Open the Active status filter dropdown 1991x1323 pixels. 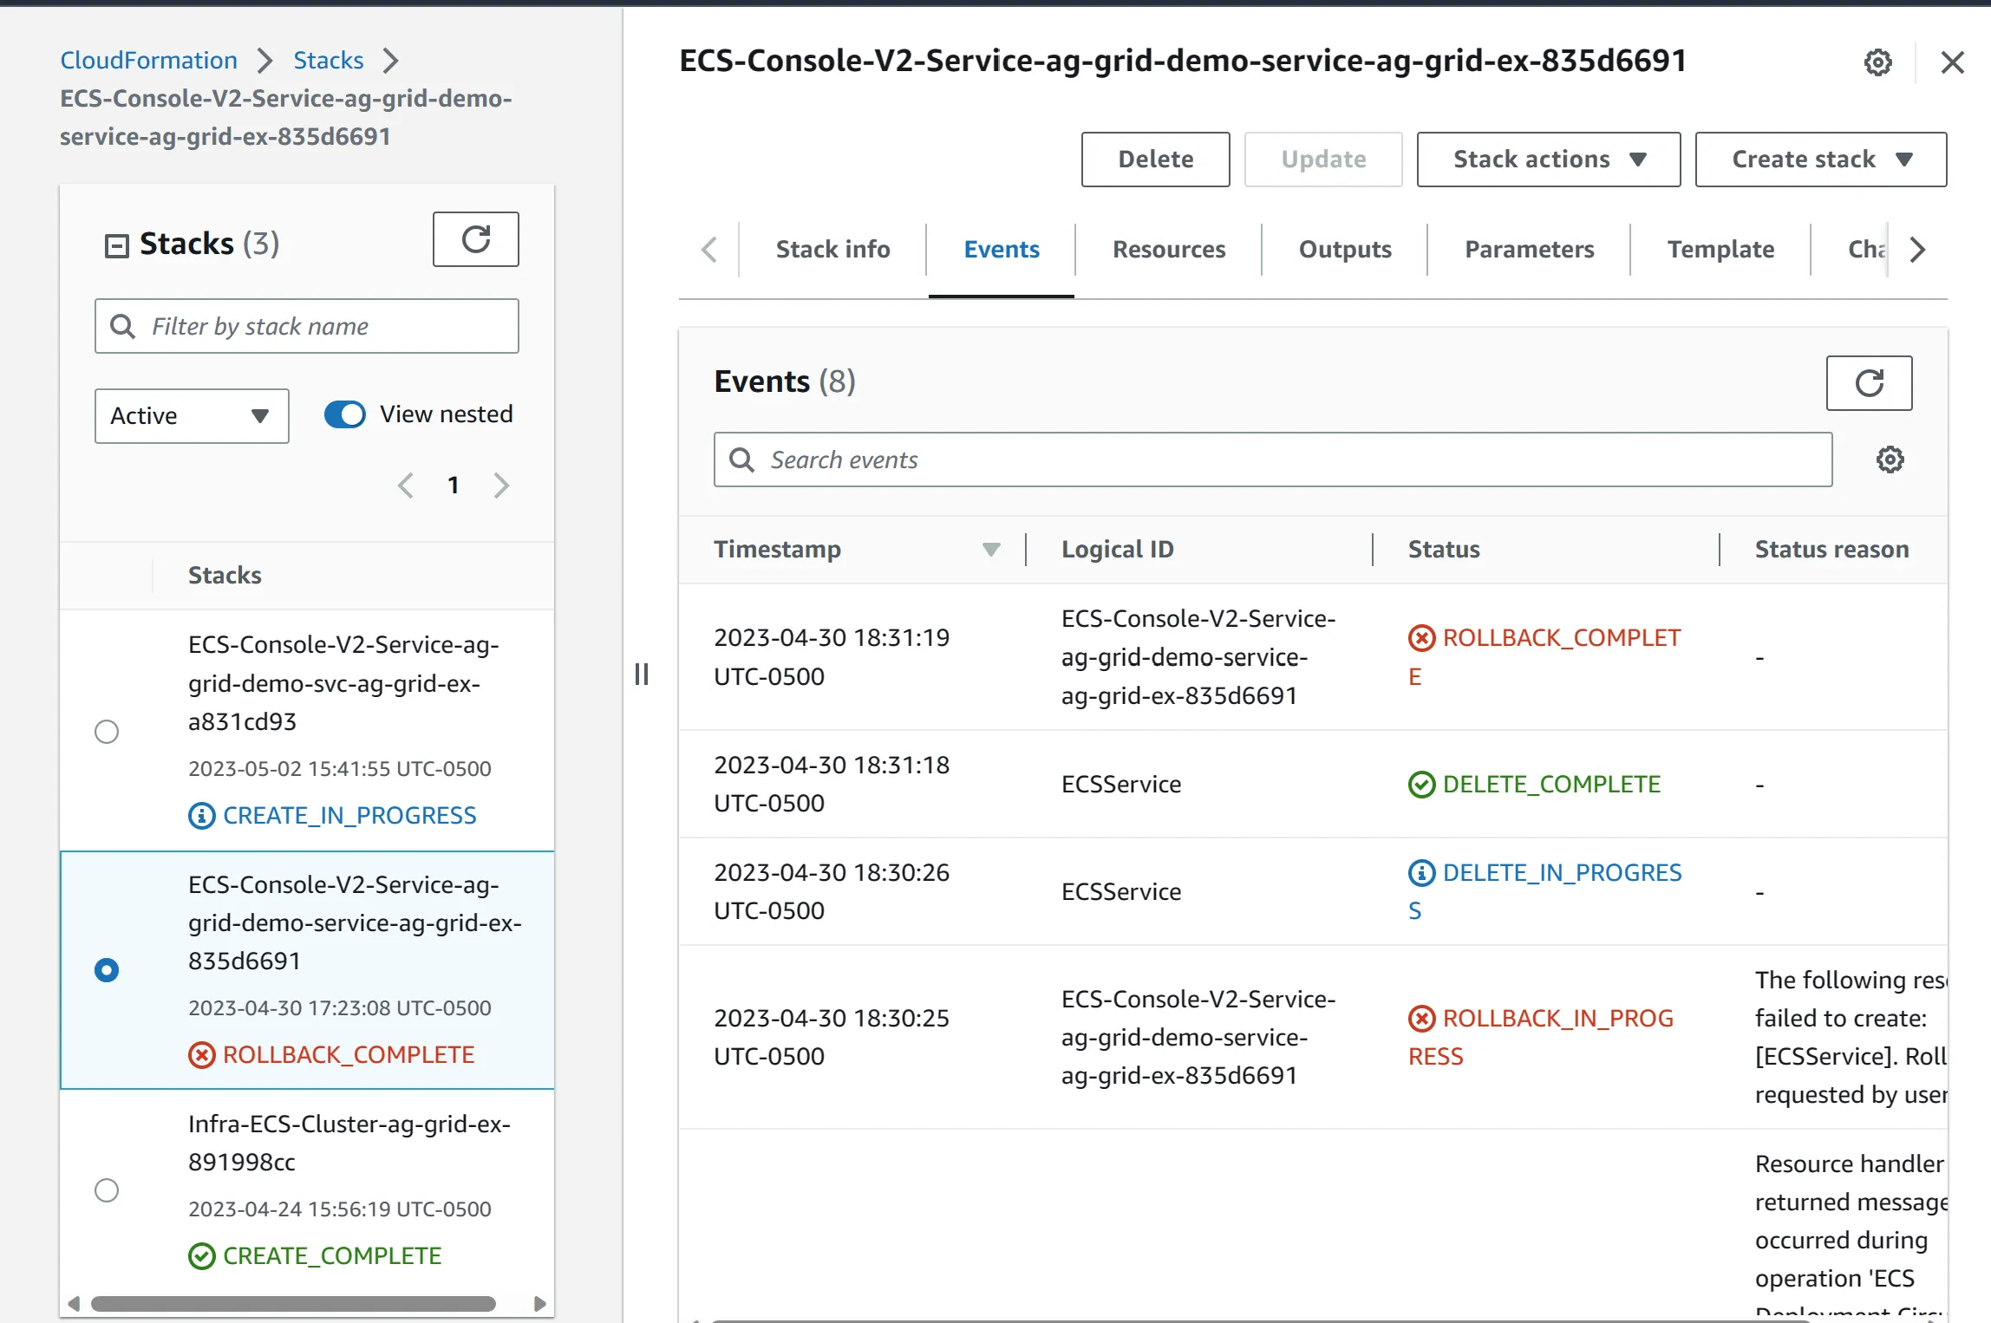tap(191, 416)
